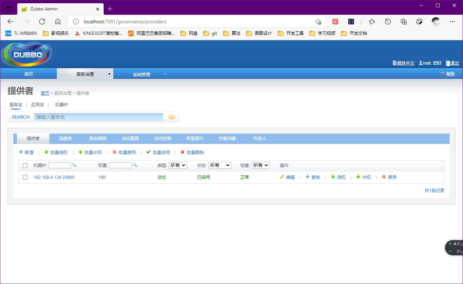Switch to 消费者 tab
This screenshot has height=284, width=463.
coord(65,138)
